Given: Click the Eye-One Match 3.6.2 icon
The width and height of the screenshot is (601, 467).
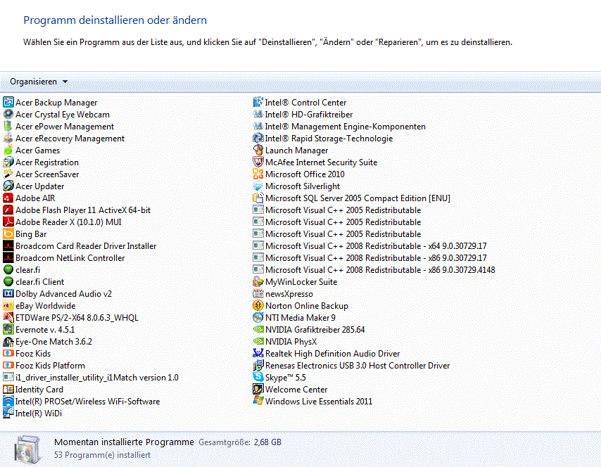Looking at the screenshot, I should [x=8, y=341].
